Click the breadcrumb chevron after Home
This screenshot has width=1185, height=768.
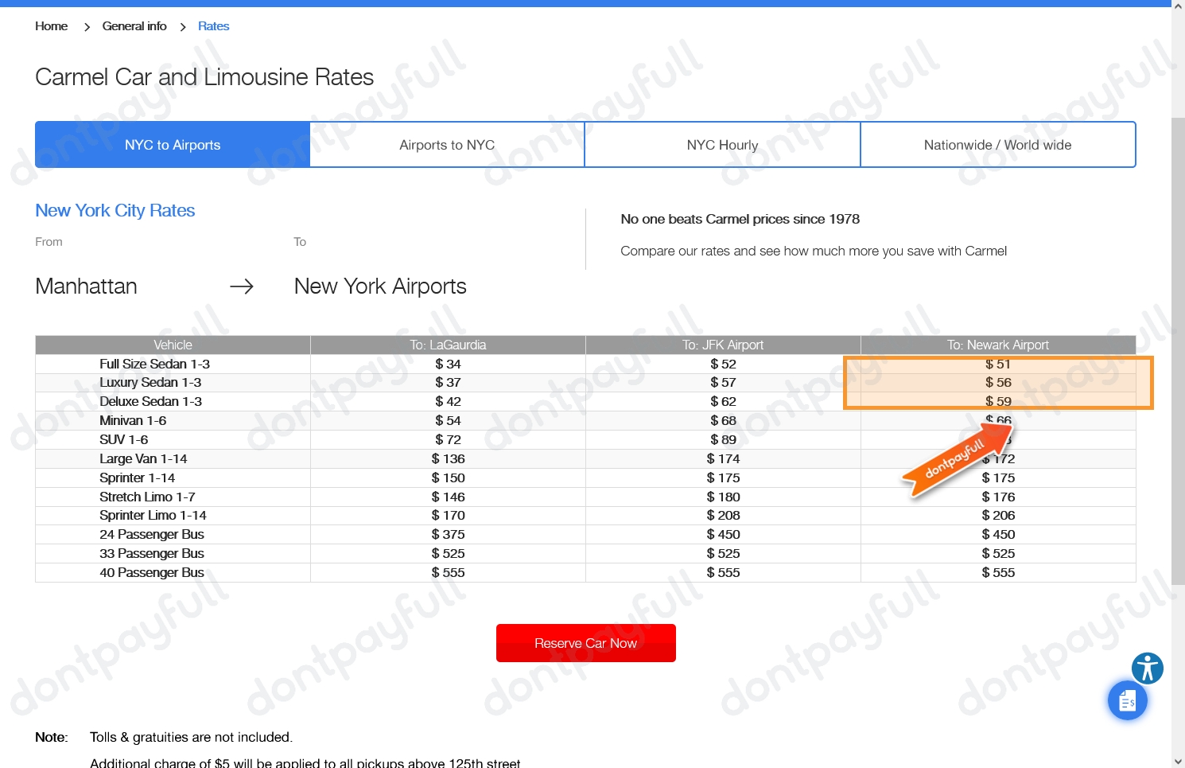pyautogui.click(x=87, y=27)
